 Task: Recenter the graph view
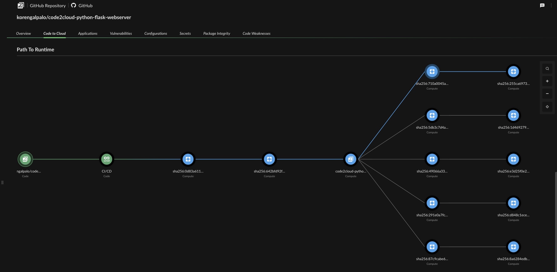click(547, 107)
